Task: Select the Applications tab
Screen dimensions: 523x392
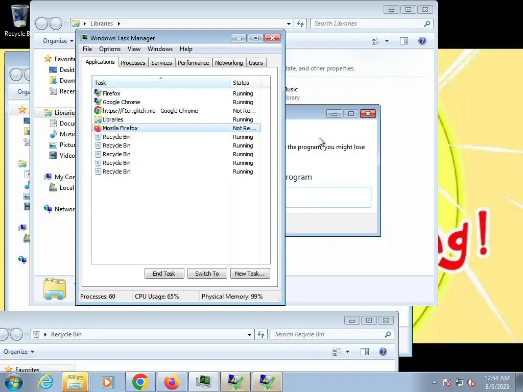Action: pyautogui.click(x=100, y=62)
